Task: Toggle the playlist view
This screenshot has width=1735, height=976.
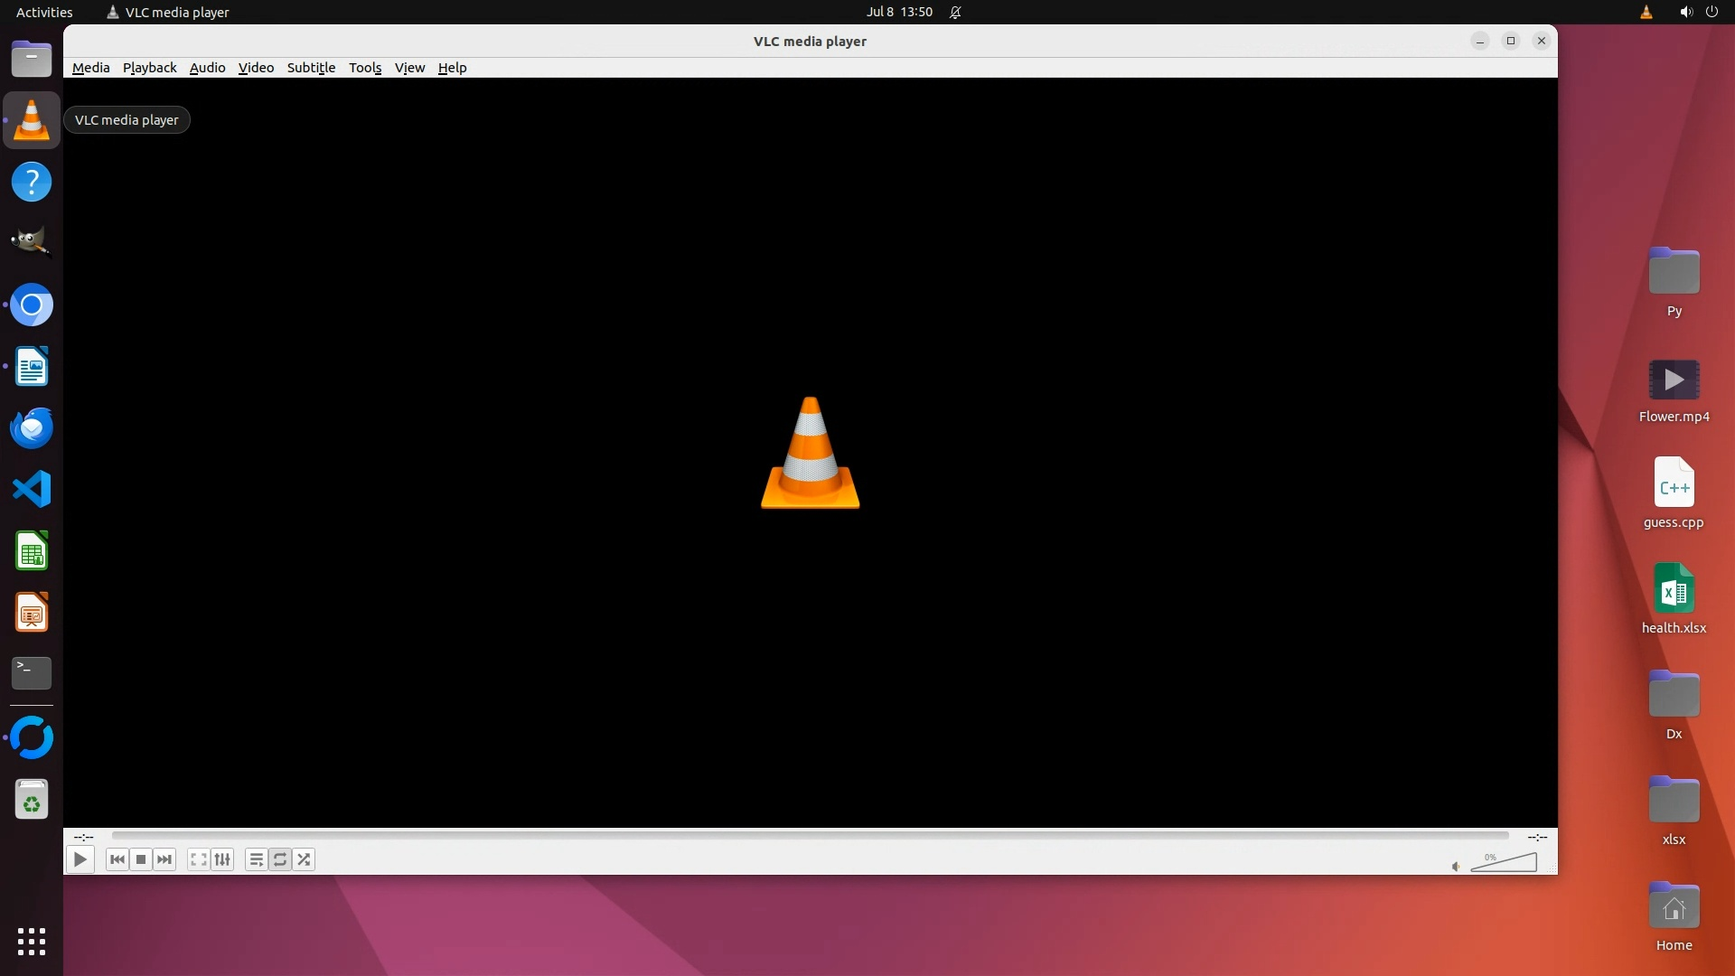Action: coord(257,859)
